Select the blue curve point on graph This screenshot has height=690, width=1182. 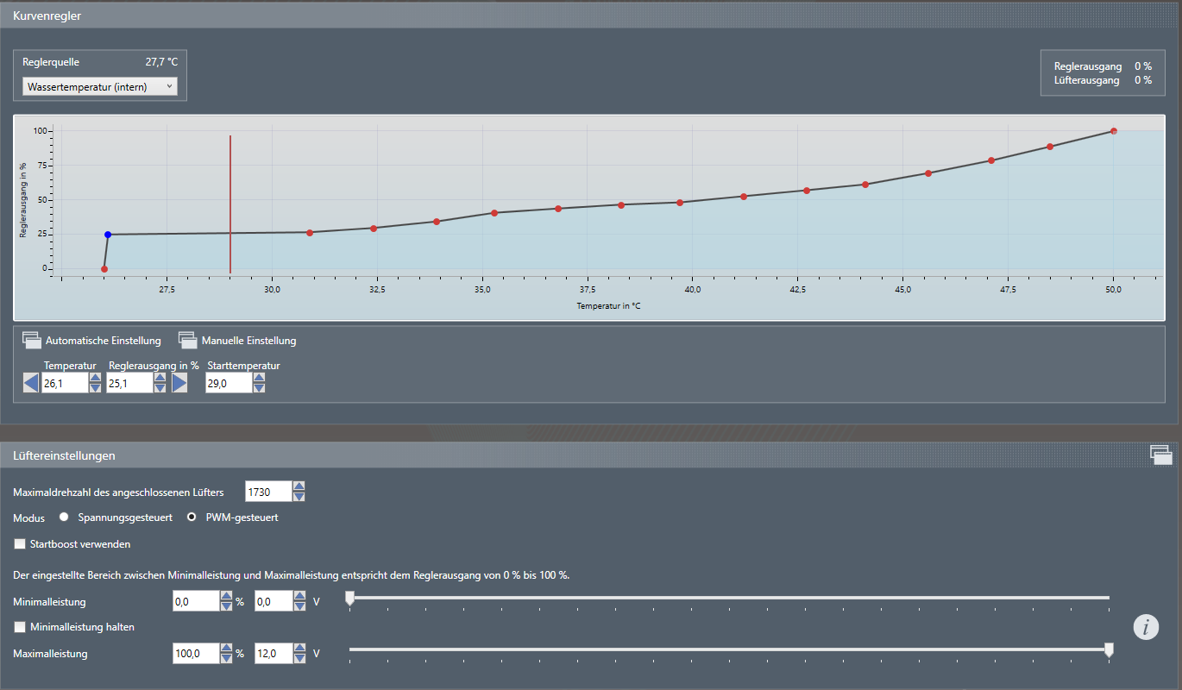point(108,235)
